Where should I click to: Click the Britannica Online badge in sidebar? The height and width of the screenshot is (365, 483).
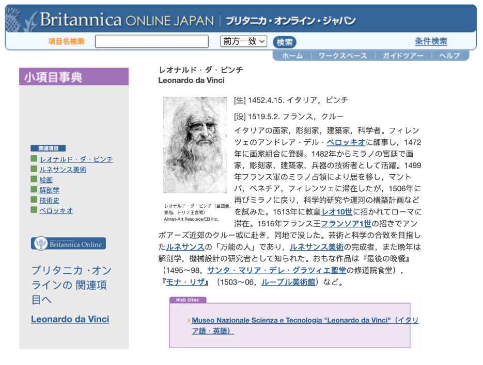68,243
